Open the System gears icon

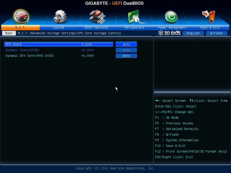60,16
